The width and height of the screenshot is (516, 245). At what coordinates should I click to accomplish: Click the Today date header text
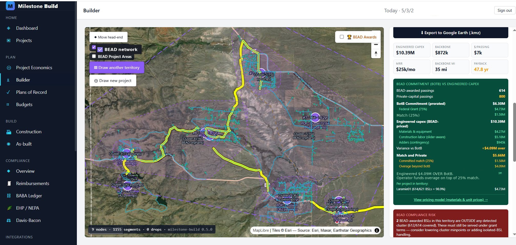coord(399,11)
